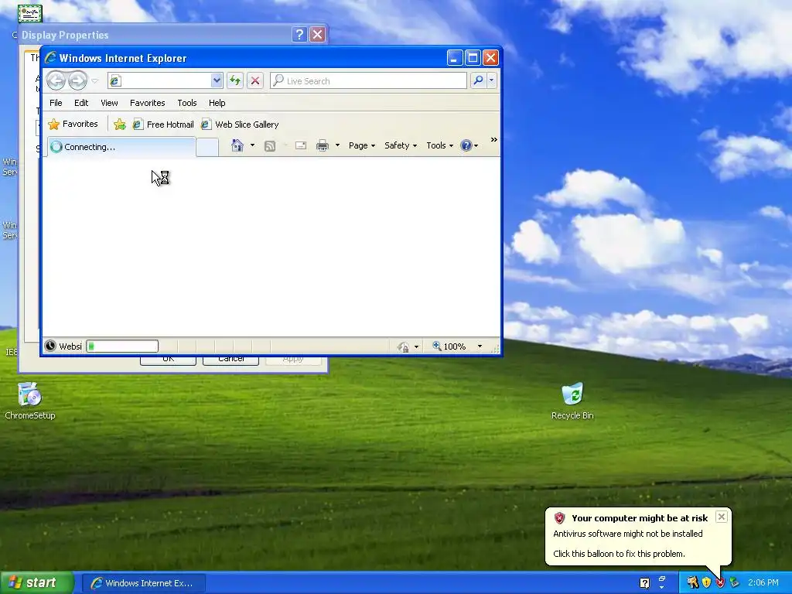Click the red shield Security Center tray icon

(x=720, y=583)
